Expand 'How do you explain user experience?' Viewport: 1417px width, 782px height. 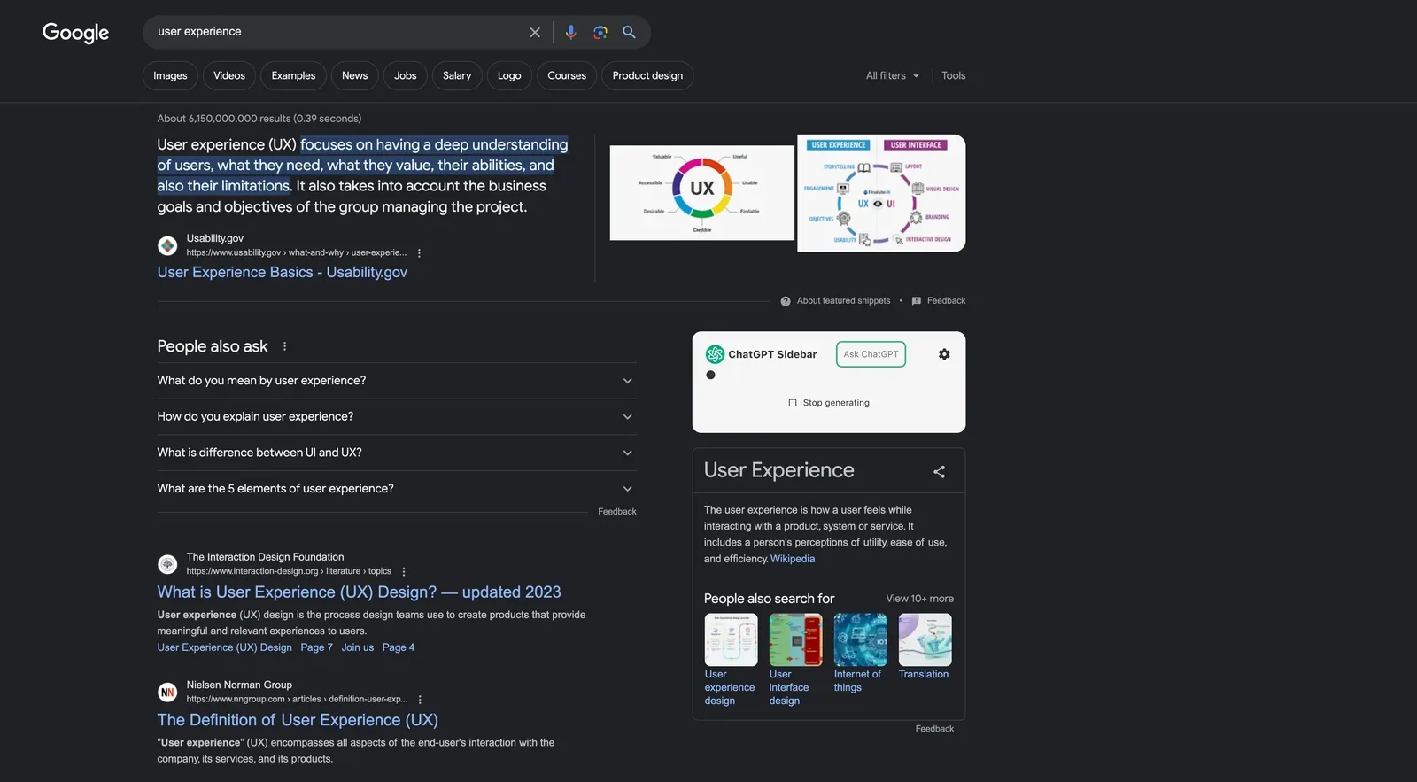point(397,417)
